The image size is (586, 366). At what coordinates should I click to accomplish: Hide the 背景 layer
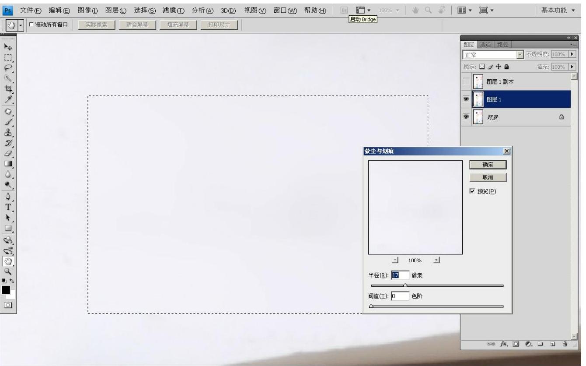(467, 117)
